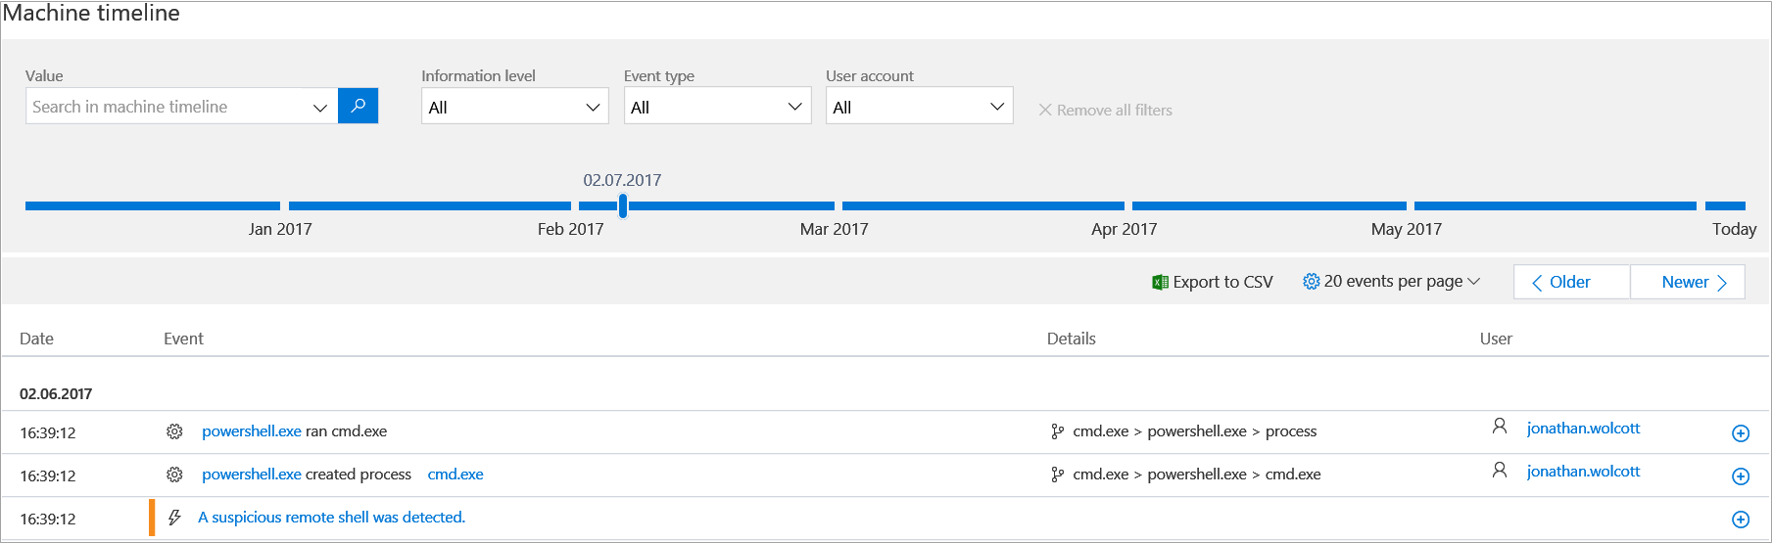Expand the first 16:39:12 event row details
Viewport: 1772px width, 543px height.
[1740, 433]
